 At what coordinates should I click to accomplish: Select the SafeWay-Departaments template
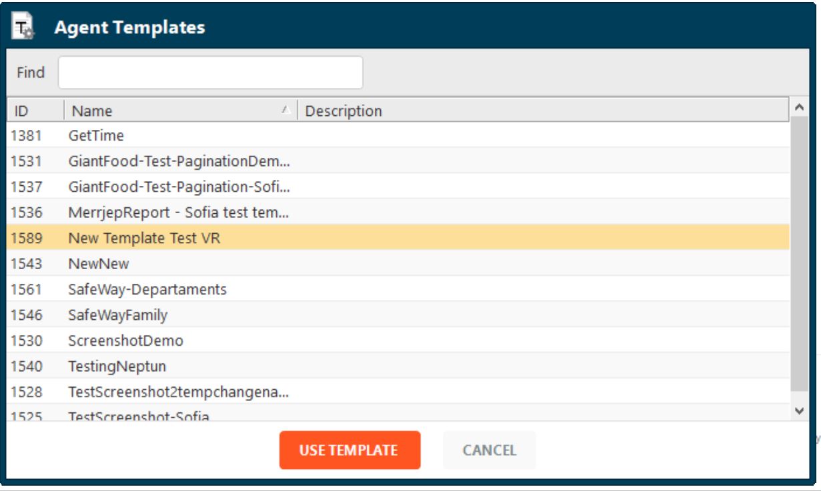tap(398, 289)
